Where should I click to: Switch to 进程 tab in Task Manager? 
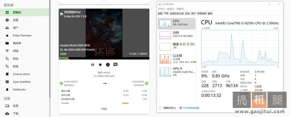[x=160, y=14]
